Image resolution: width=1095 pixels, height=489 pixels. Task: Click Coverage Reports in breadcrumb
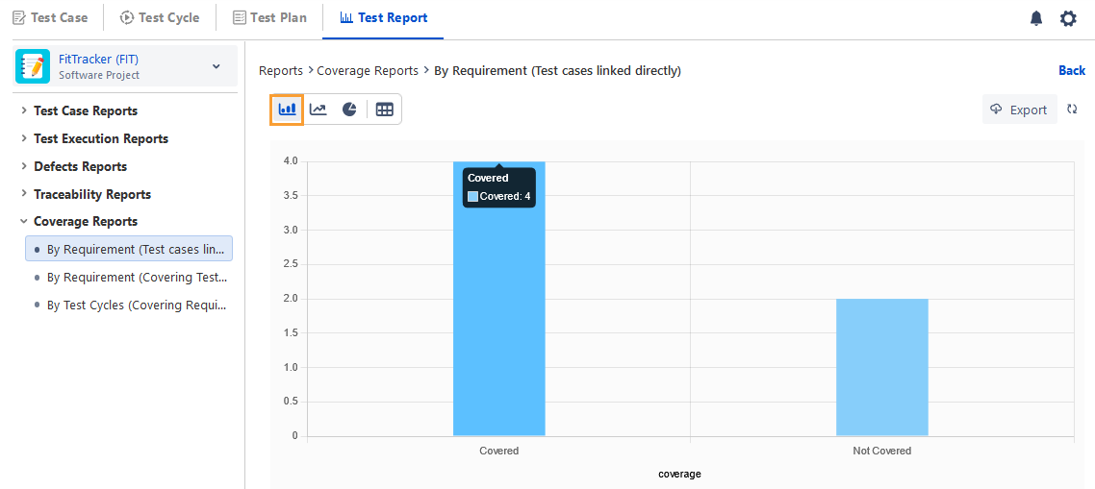pos(368,70)
